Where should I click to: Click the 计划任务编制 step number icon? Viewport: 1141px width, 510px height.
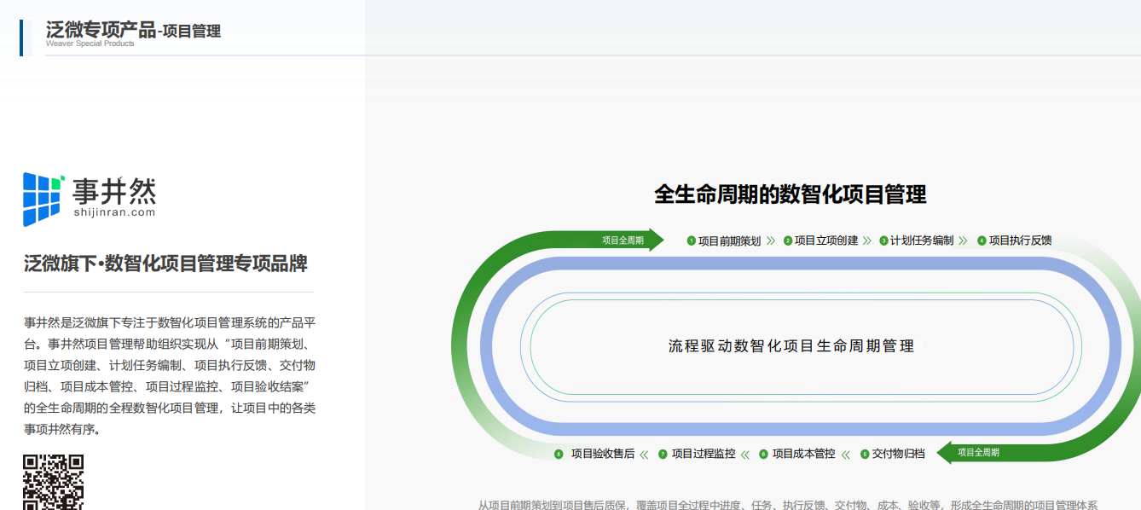[x=882, y=240]
